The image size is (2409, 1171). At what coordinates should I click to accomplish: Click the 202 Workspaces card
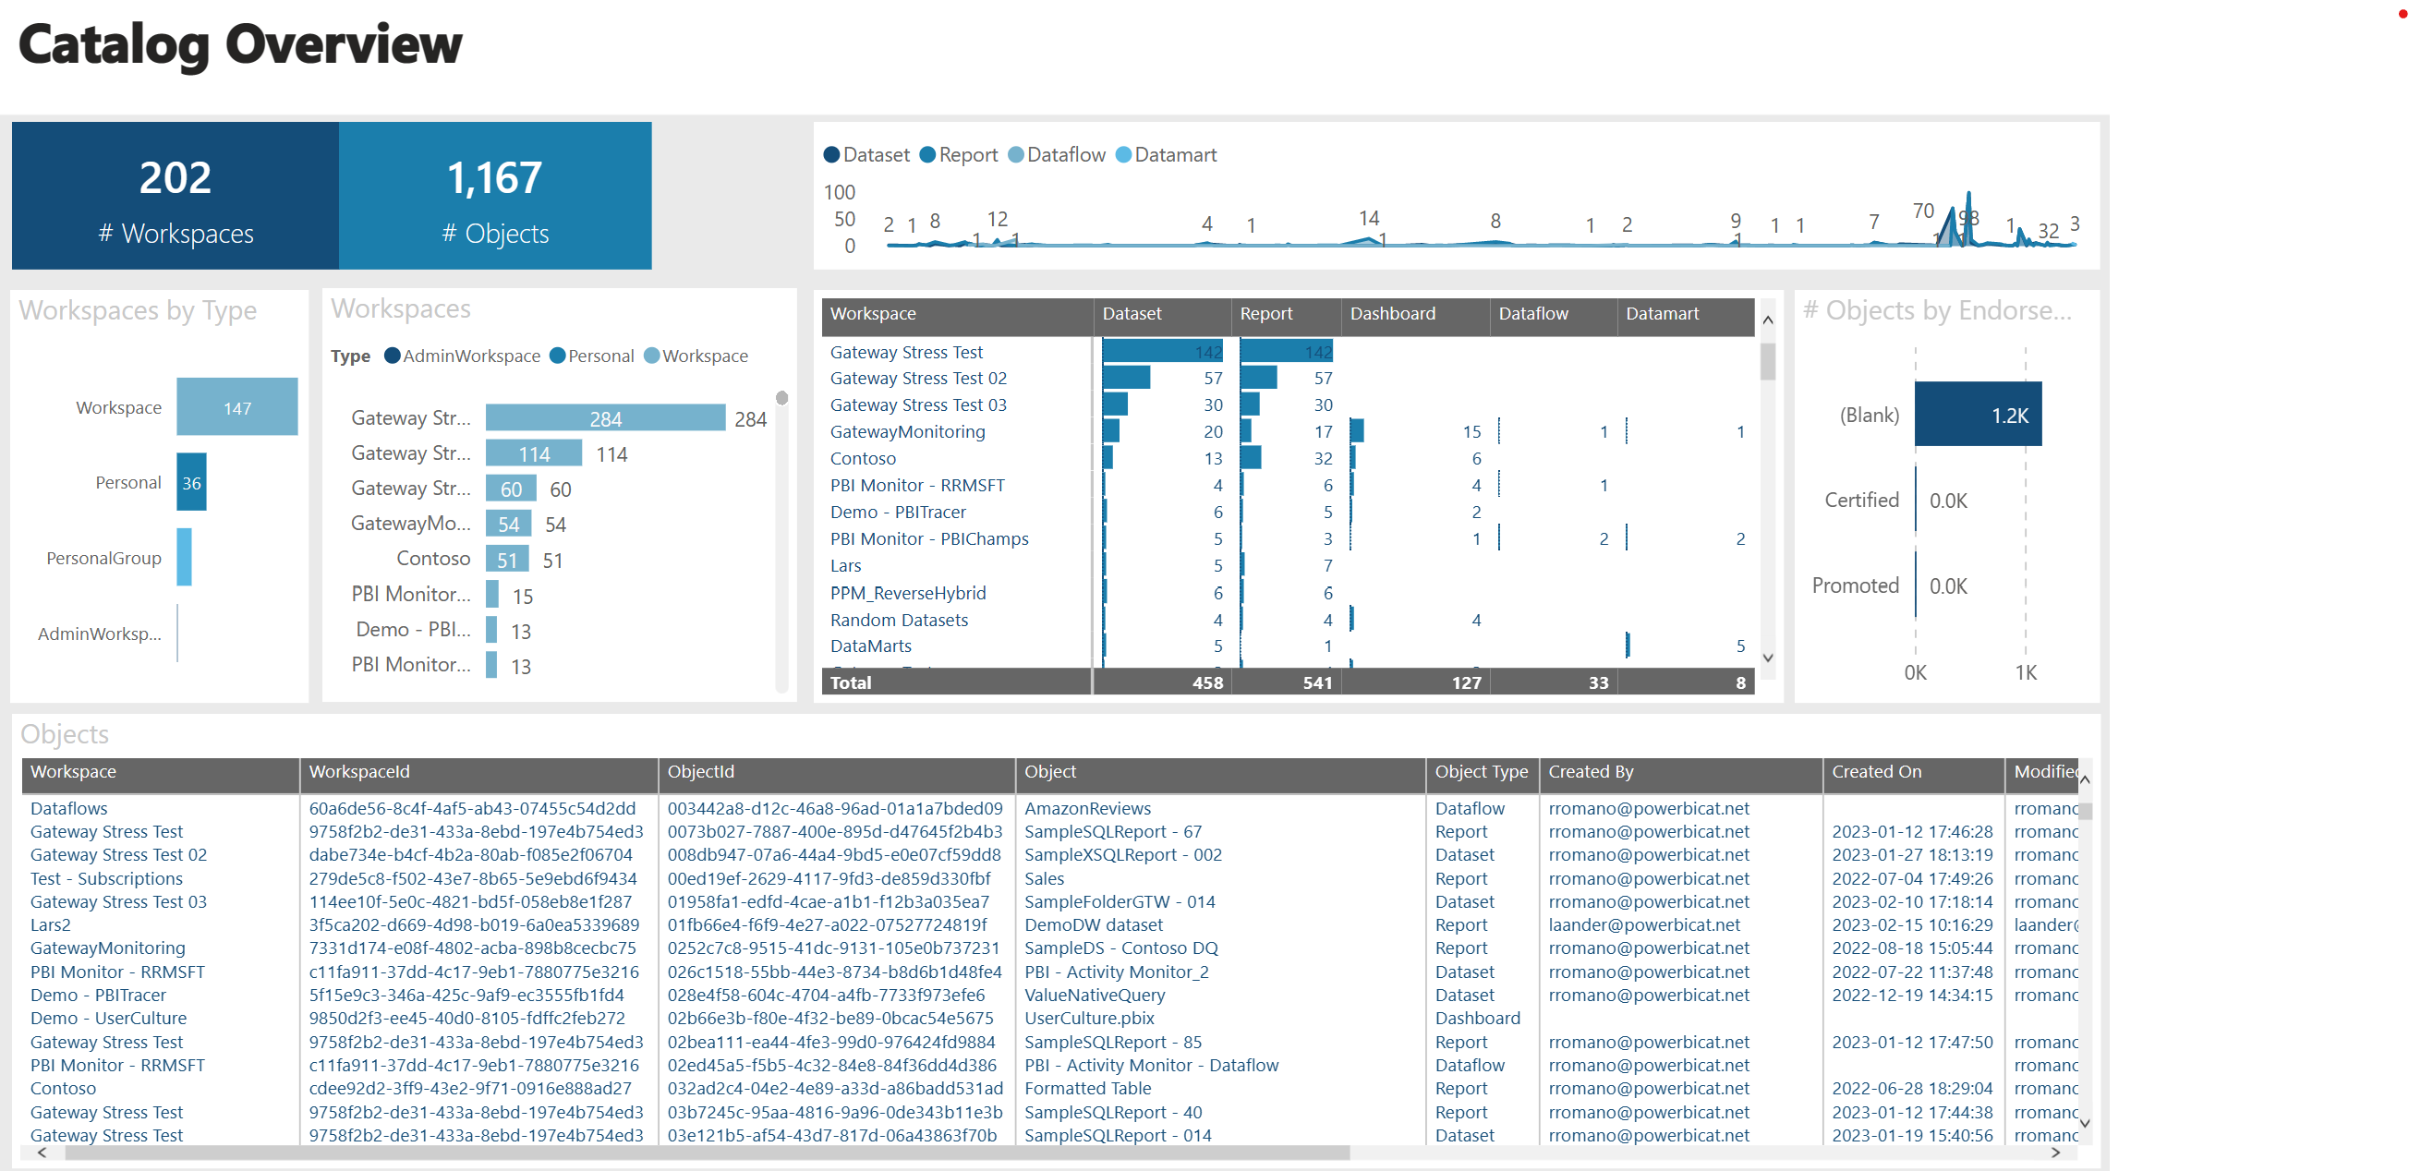pos(176,197)
